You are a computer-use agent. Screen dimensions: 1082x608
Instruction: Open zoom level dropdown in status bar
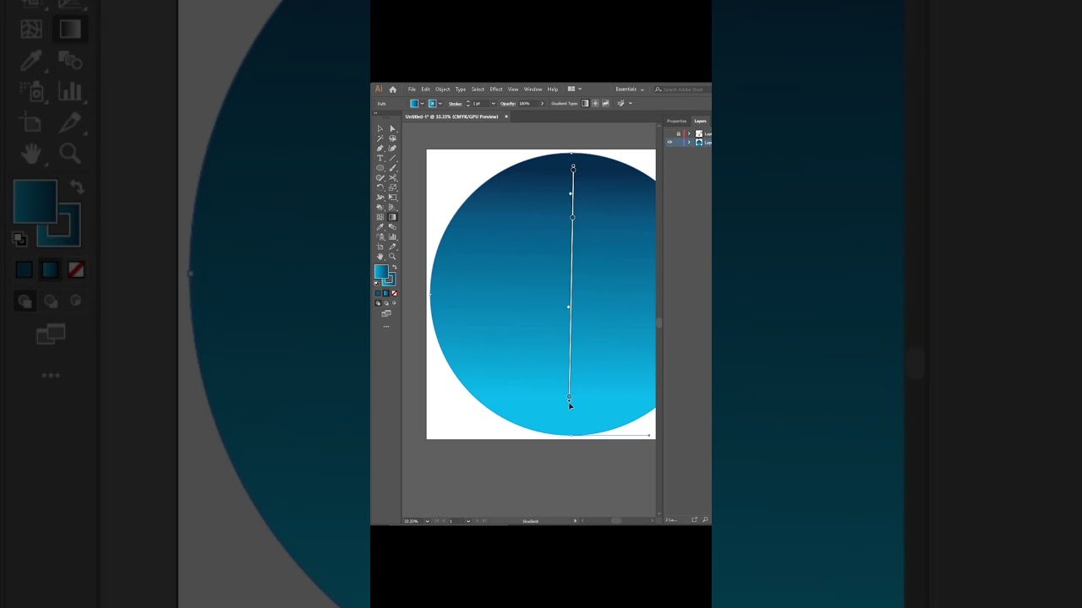427,521
